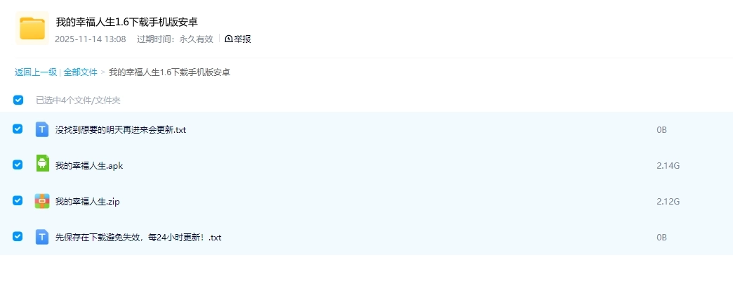Click the text file icon for 先保存在下载避免失效 txt
The height and width of the screenshot is (284, 733).
(42, 237)
